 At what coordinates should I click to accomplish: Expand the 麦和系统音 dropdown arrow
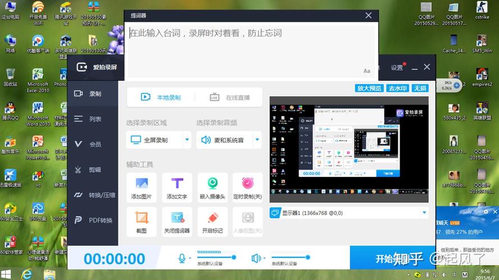click(x=257, y=139)
